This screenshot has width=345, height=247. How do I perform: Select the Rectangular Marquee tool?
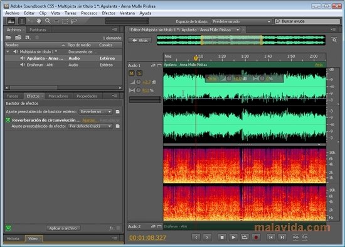coord(65,21)
